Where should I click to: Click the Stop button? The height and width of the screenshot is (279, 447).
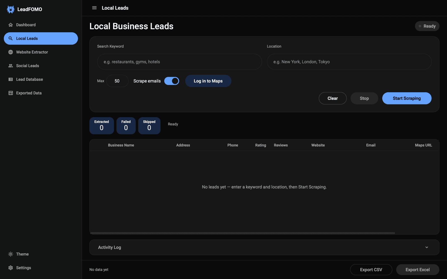tap(364, 98)
